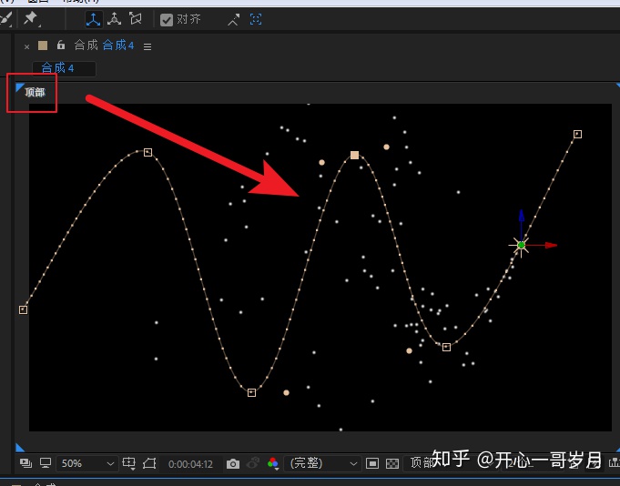Close the 合成4 composition panel tab
This screenshot has width=620, height=486.
26,46
